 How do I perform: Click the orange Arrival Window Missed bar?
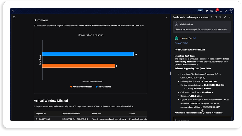79,66
